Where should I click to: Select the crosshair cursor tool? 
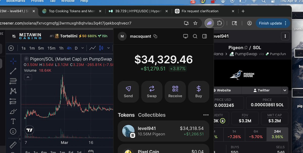click(x=13, y=61)
